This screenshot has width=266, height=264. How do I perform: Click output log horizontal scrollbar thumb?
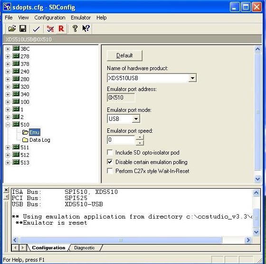pyautogui.click(x=121, y=240)
